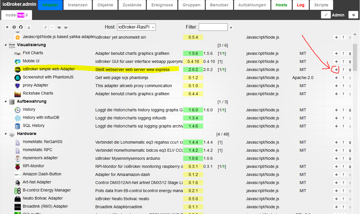Select the Art-Net Adapter row name

click(37, 182)
